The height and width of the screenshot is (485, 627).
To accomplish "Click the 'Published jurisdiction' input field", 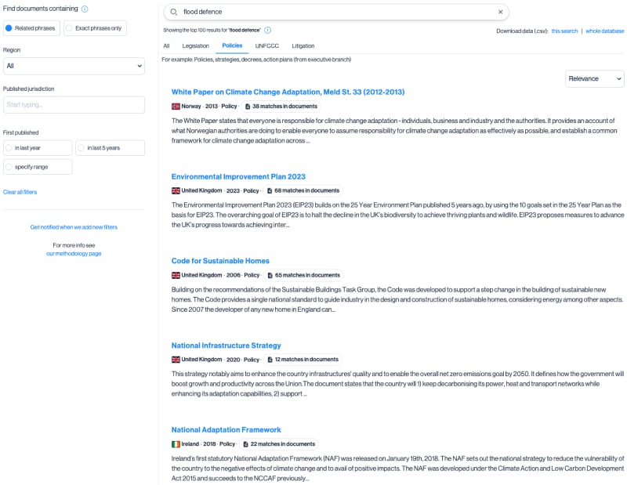I will click(74, 104).
